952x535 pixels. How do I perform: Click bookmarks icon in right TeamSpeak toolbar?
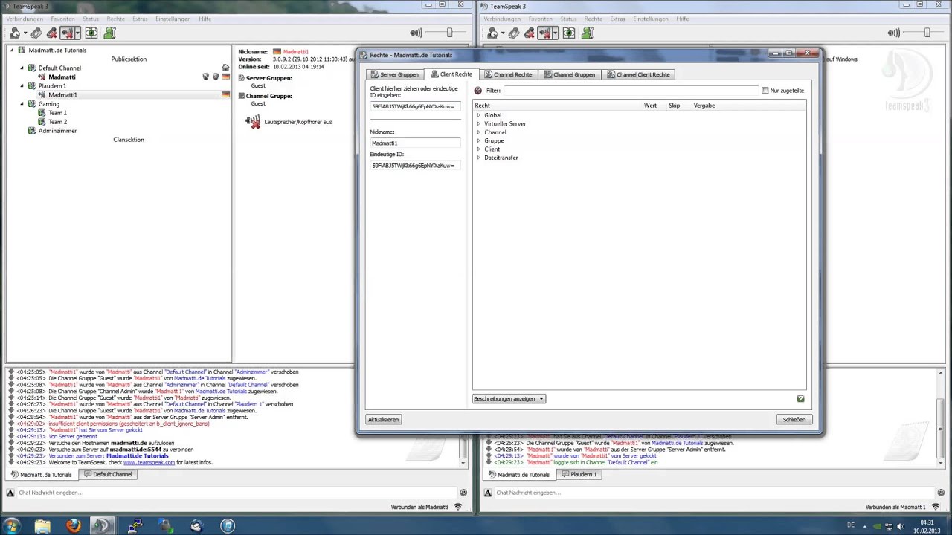coord(513,33)
